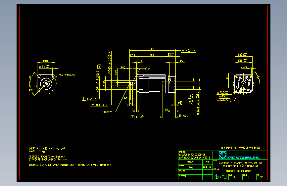Image resolution: width=287 pixels, height=186 pixels.
Task: Click the 'AND MOTOR FLANGE MOUNTING' title line
Action: click(241, 166)
